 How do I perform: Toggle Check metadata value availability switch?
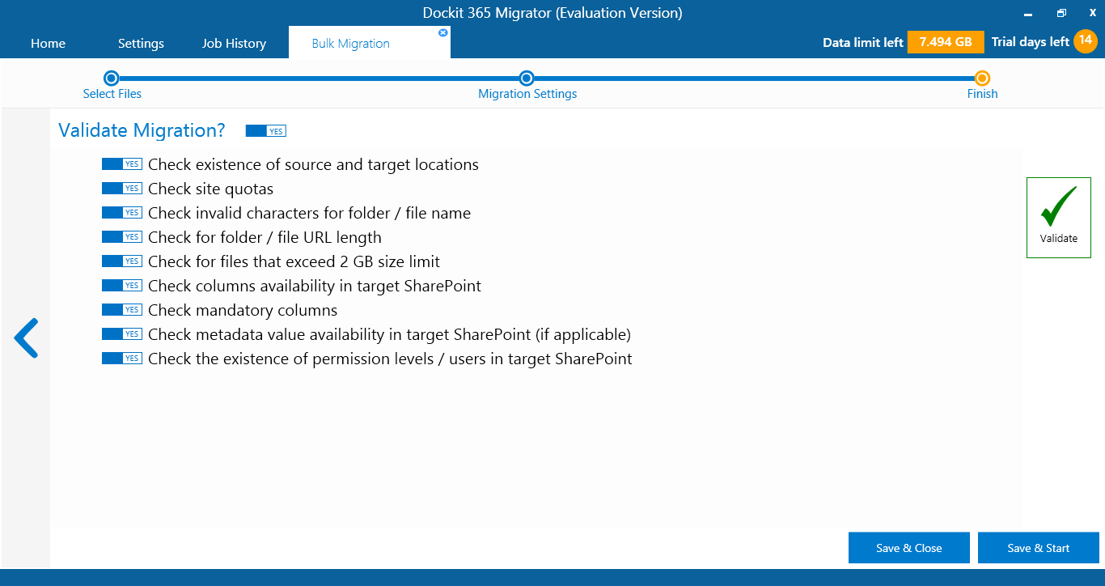pyautogui.click(x=122, y=334)
